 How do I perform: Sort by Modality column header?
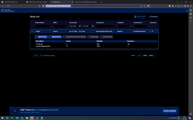pos(121,23)
